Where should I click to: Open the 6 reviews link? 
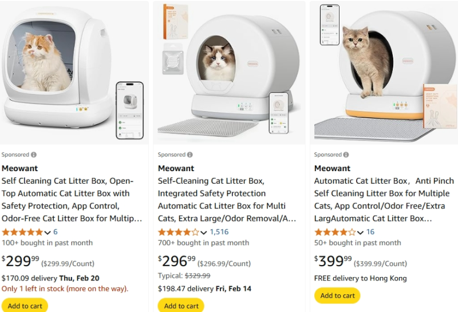pyautogui.click(x=55, y=232)
